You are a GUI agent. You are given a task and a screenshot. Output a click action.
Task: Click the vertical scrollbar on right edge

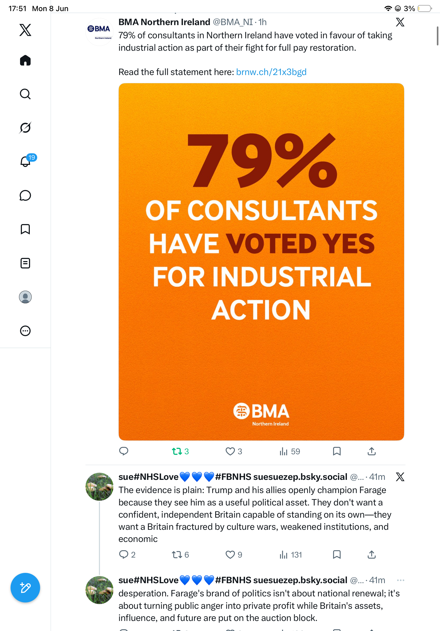(x=438, y=36)
